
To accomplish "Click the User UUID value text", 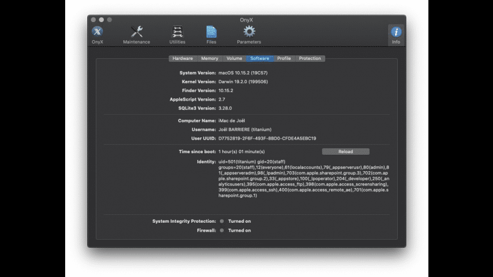I will pyautogui.click(x=267, y=138).
